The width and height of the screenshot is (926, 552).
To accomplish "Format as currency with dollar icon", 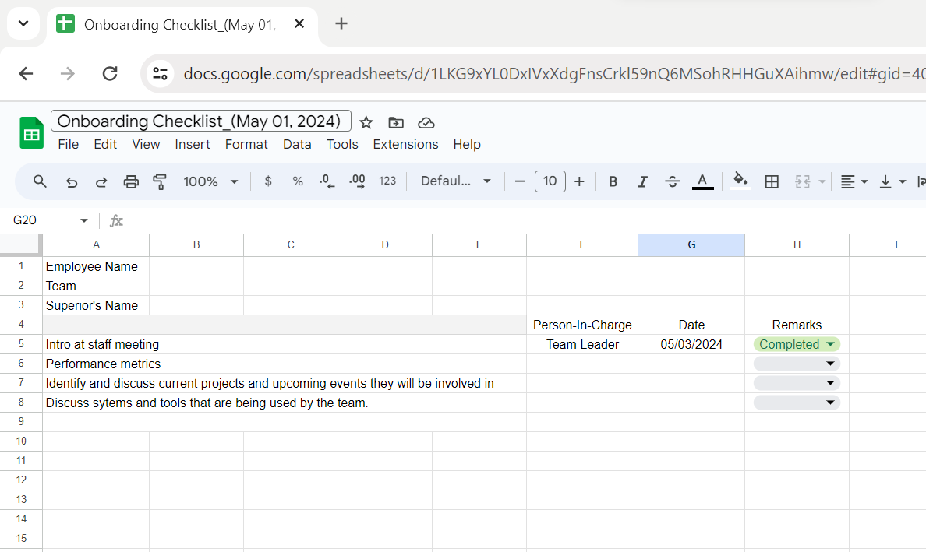I will click(x=268, y=181).
